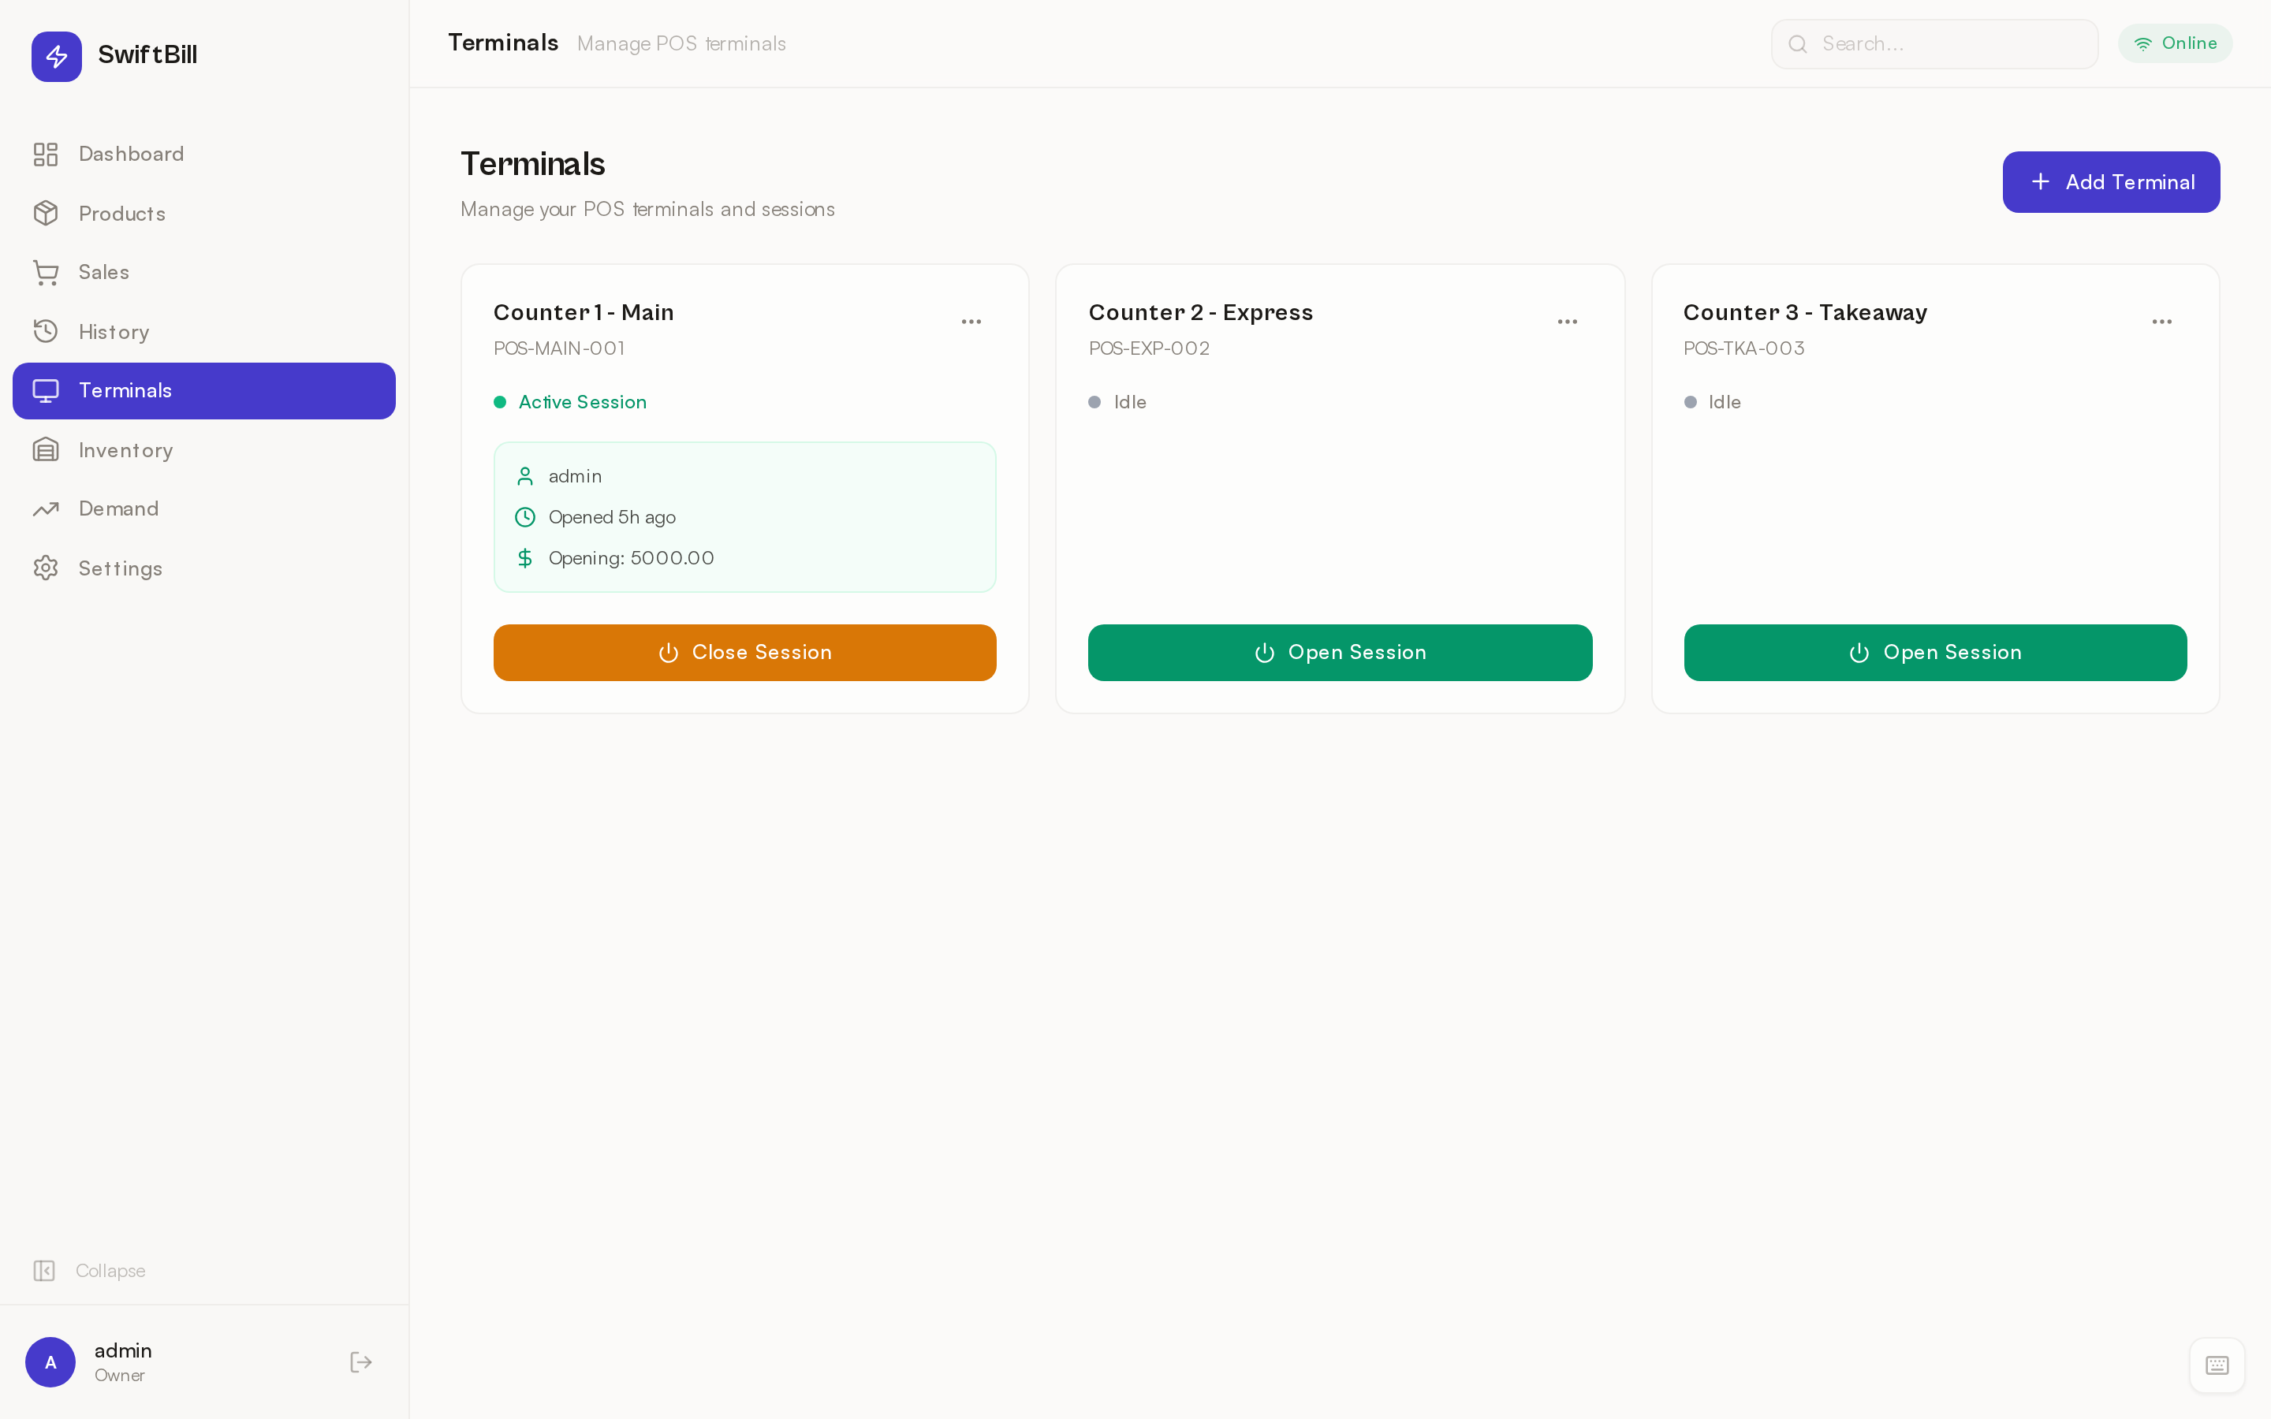Click the Opened 5h ago text

tap(612, 517)
